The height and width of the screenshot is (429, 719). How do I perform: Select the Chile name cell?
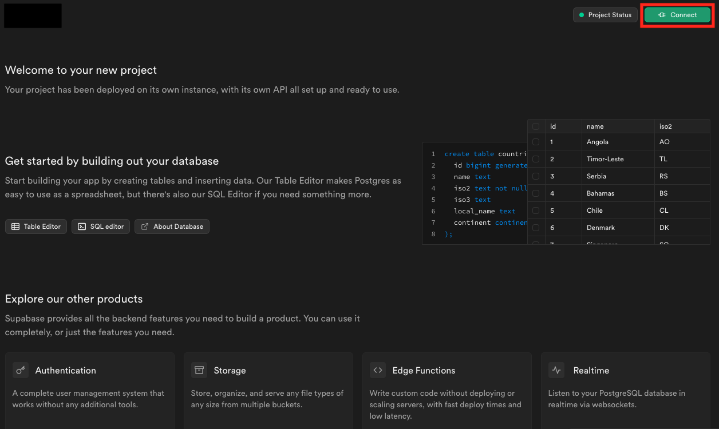tap(618, 210)
